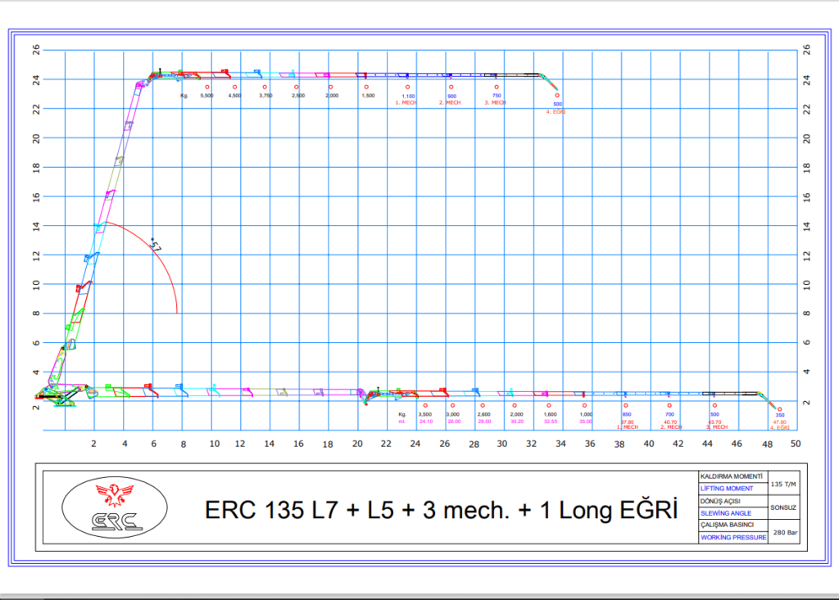Viewport: 839px width, 600px height.
Task: Select the 'KALDIRMA MOMENTİ' cell
Action: (732, 476)
